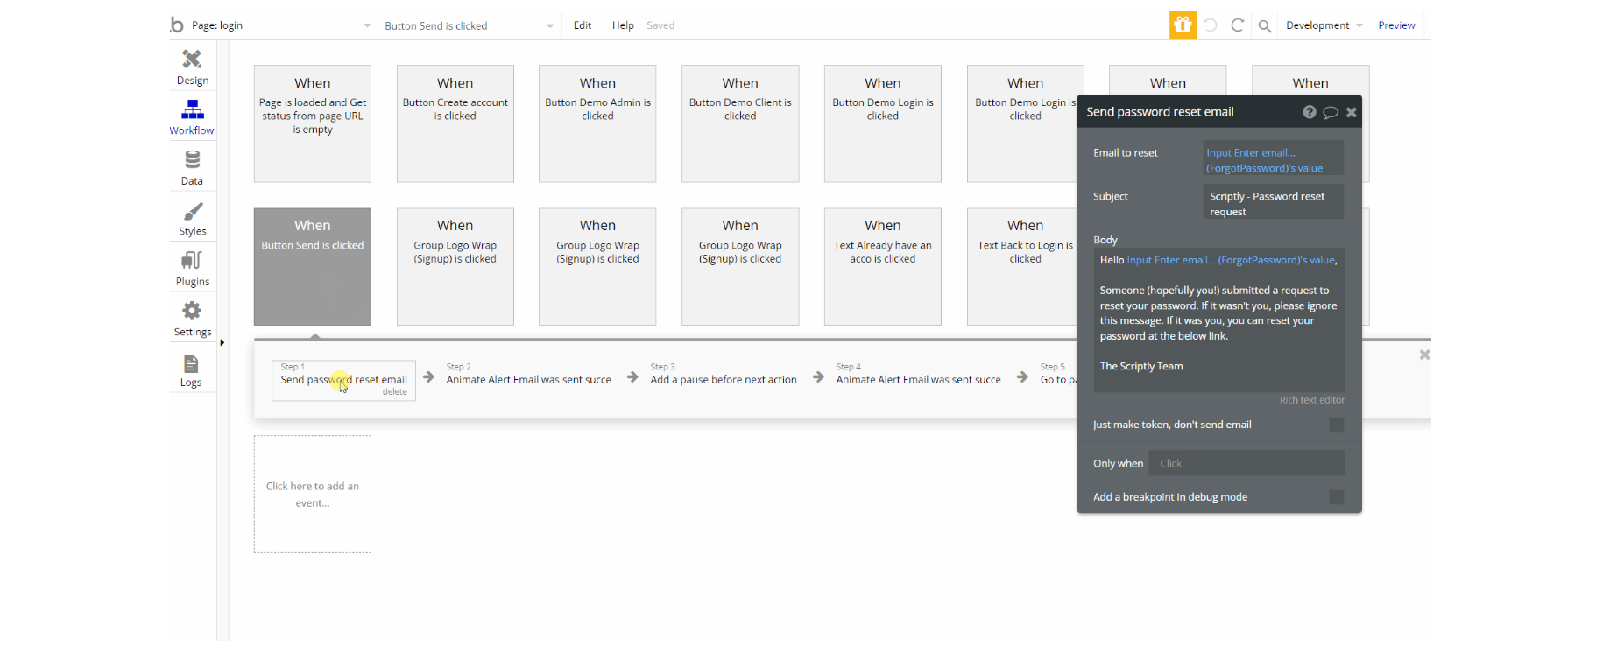Enable Just make token, don't send email
Viewport: 1603px width, 646px height.
(1336, 425)
